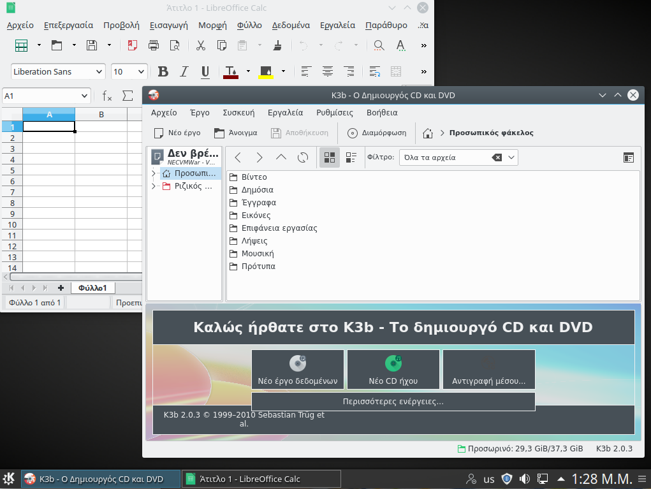The height and width of the screenshot is (489, 651).
Task: Open the Calc Δεδομένα menu
Action: [x=291, y=26]
